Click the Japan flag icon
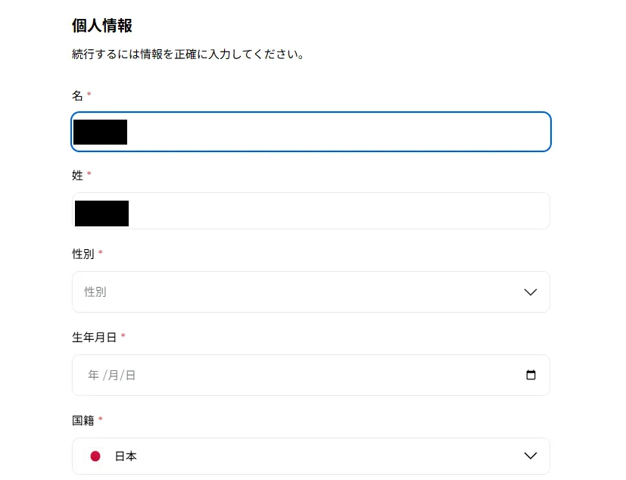 click(x=95, y=456)
